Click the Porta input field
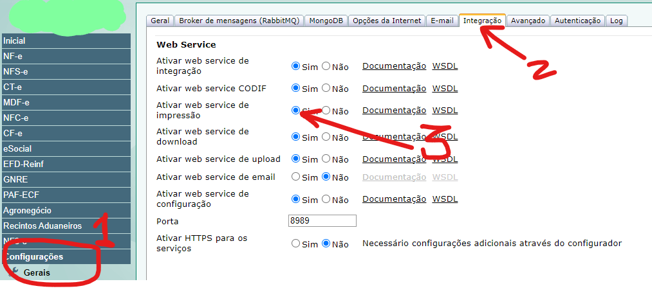Screen dimensions: 652x293 pyautogui.click(x=322, y=221)
